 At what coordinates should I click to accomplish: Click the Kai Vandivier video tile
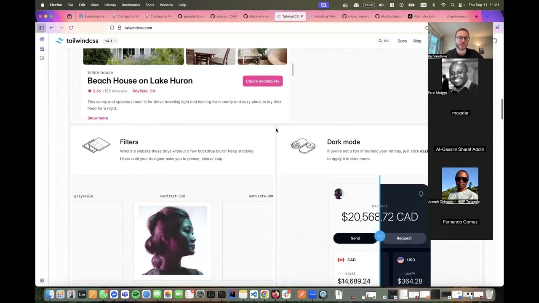click(x=460, y=41)
